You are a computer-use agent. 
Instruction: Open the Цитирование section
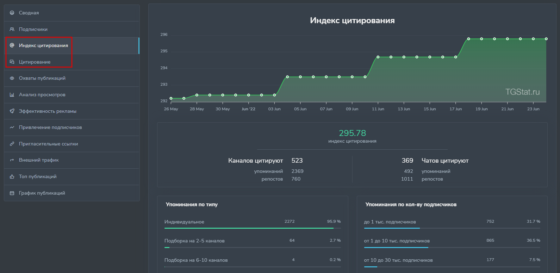click(x=72, y=62)
